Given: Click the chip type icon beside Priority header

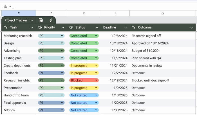Looking at the screenshot, I should click(40, 27).
